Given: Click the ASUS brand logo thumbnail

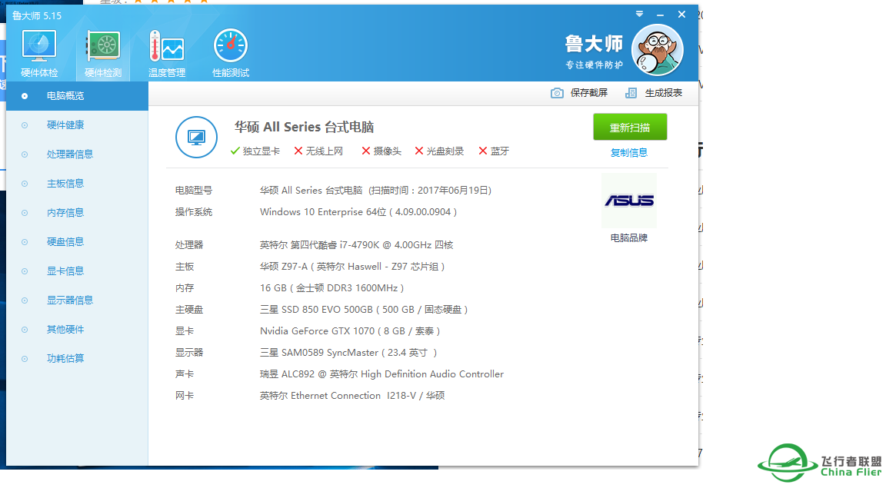Looking at the screenshot, I should coord(629,201).
